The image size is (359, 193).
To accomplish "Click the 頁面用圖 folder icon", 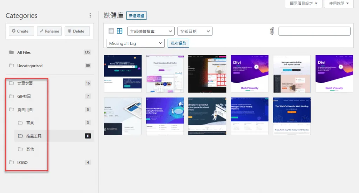I will coord(12,109).
